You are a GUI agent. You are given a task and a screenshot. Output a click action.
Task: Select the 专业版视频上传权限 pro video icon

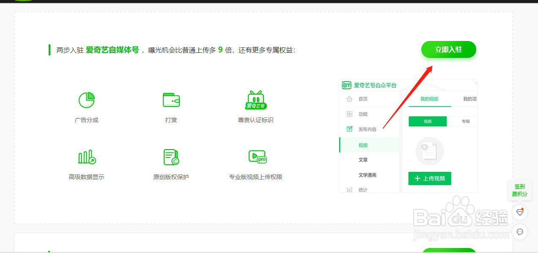click(x=257, y=157)
